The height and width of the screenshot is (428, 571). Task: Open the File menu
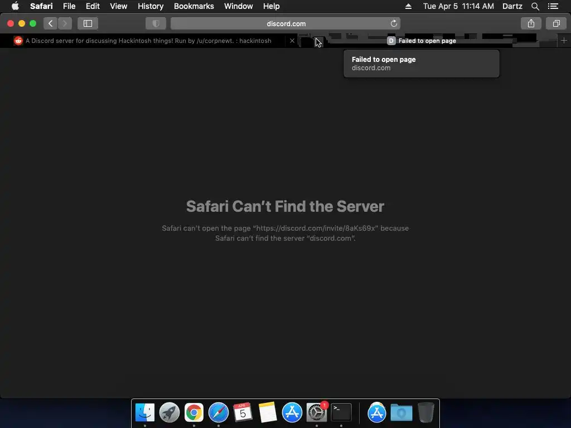click(69, 6)
